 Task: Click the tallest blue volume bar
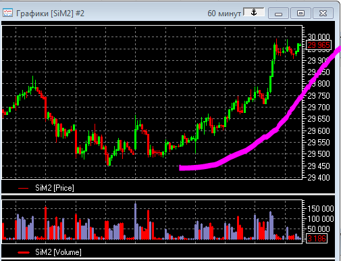pyautogui.click(x=135, y=221)
